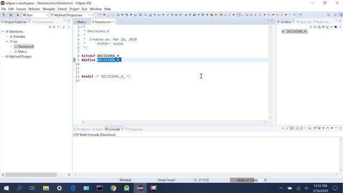Select the Project Explorer tab
343x193 pixels.
[x=15, y=22]
